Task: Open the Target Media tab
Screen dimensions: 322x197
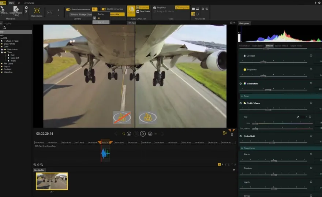Action: tap(296, 46)
